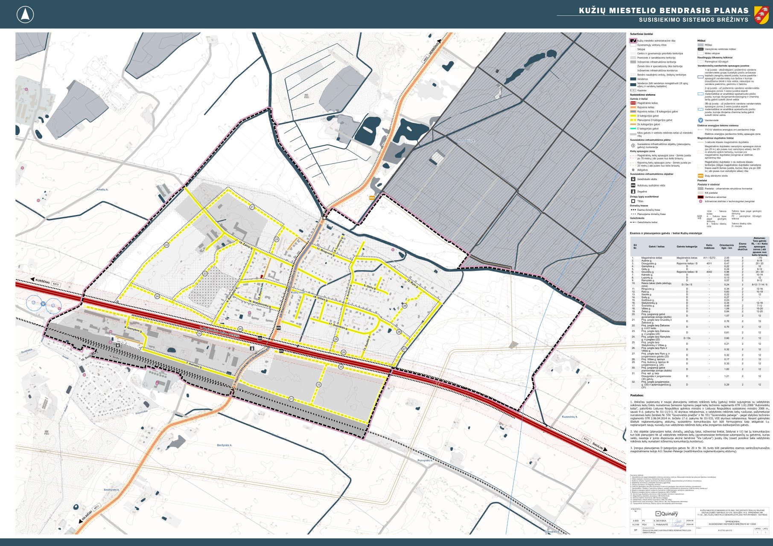This screenshot has width=773, height=546.
Task: Click the yellow D kategorijos gatvė swatch
Action: pos(633,116)
